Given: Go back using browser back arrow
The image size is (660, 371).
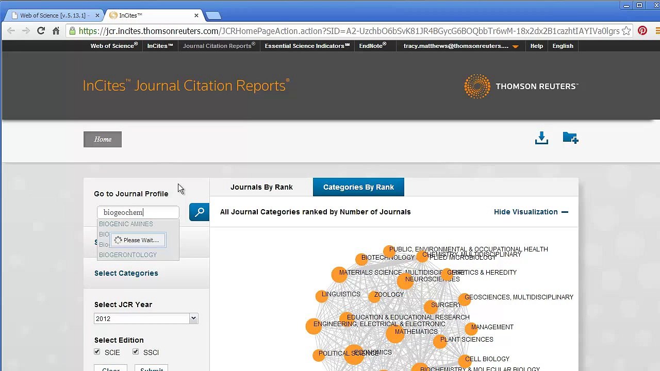Looking at the screenshot, I should [x=11, y=31].
